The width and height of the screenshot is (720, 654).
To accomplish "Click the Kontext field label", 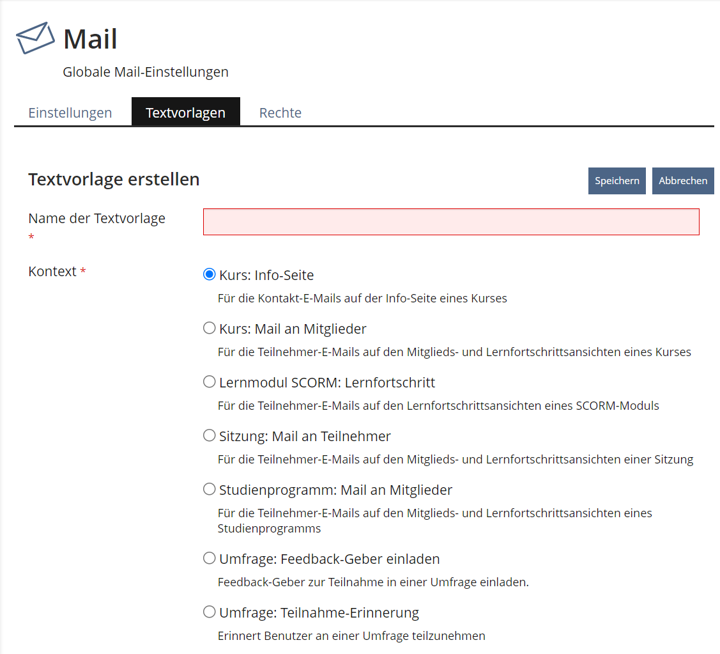I will tap(52, 272).
